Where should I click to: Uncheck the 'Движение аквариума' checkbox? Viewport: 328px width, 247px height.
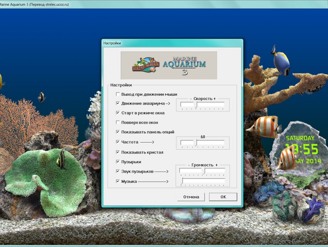(118, 103)
